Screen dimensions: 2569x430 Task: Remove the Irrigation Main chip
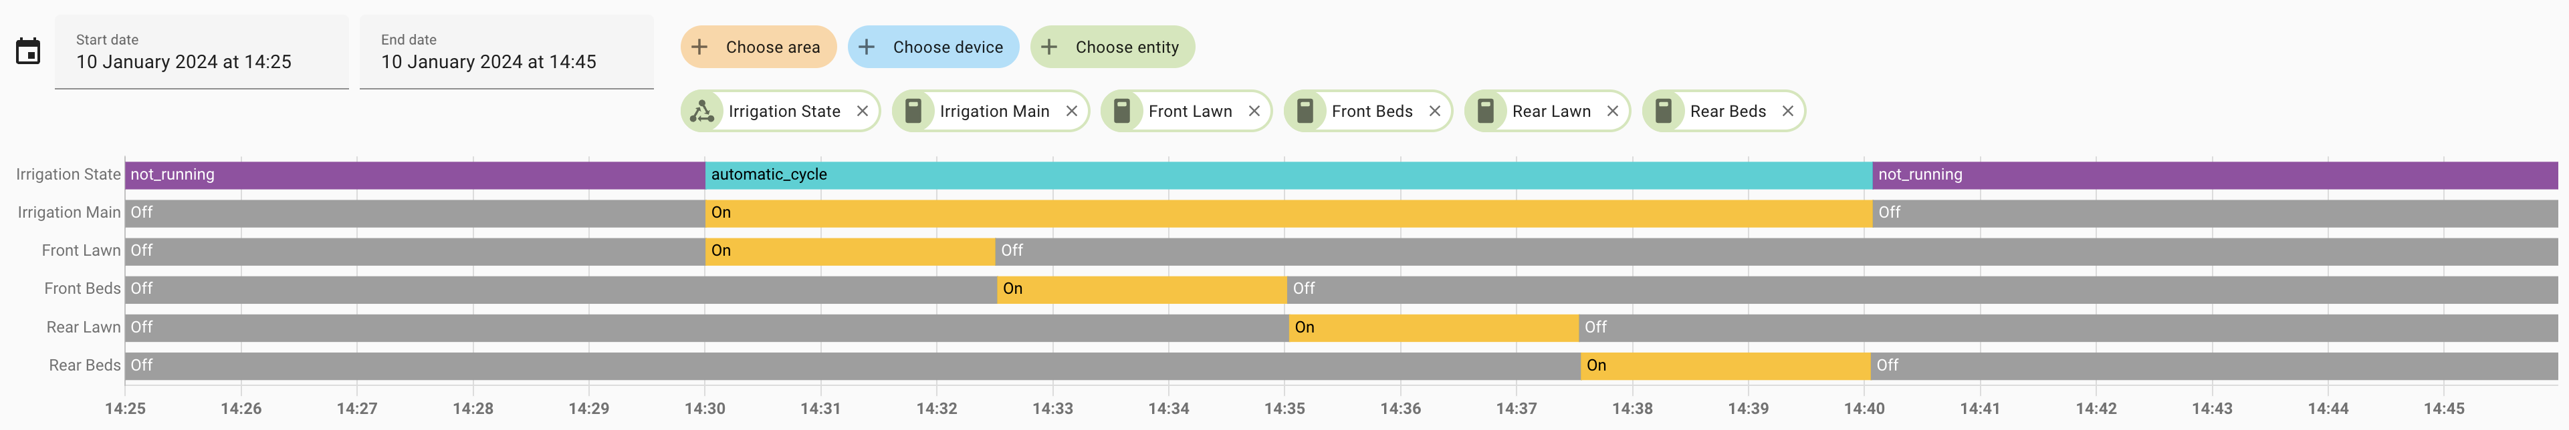[1071, 112]
